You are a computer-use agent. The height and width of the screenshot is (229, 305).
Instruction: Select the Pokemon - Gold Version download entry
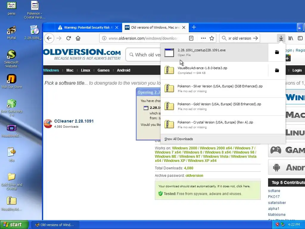click(223, 106)
